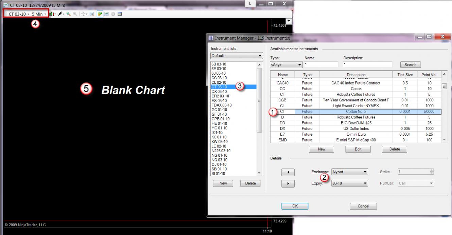Image resolution: width=452 pixels, height=235 pixels.
Task: Click the grey round strategies icon
Action: (113, 14)
